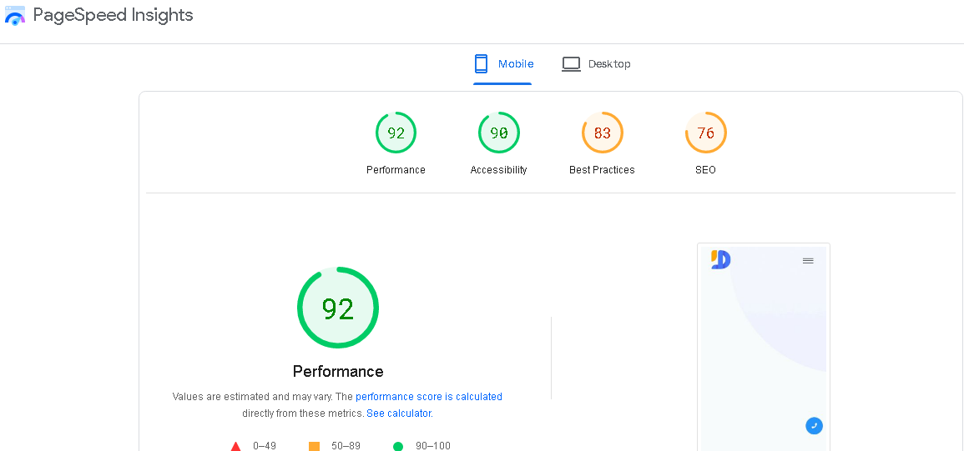Click the site logo in page screenshot
Viewport: 964px width, 451px height.
coord(720,260)
